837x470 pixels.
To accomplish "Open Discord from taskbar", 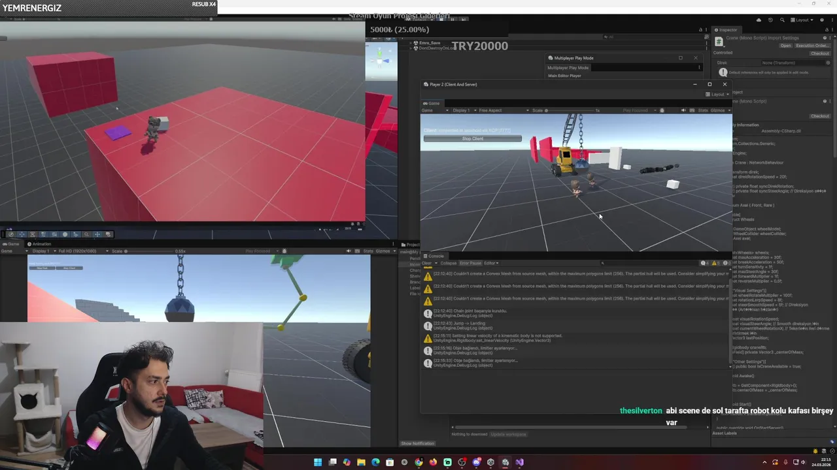I will coord(476,462).
